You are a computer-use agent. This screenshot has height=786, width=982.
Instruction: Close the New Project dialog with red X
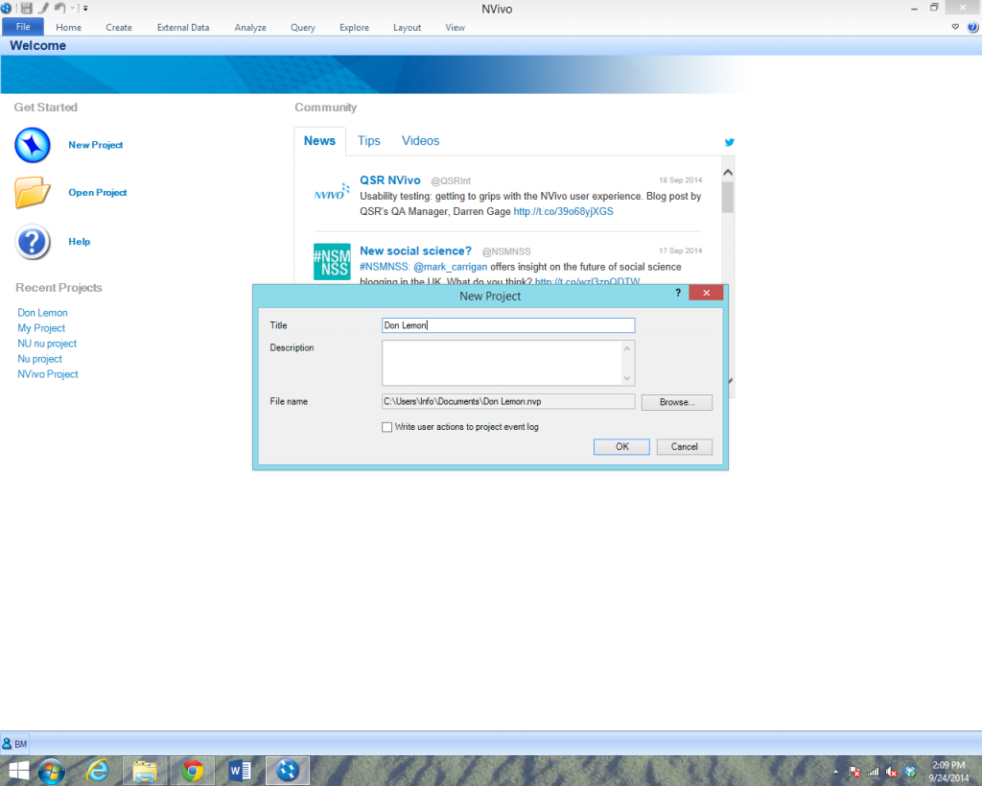coord(706,293)
